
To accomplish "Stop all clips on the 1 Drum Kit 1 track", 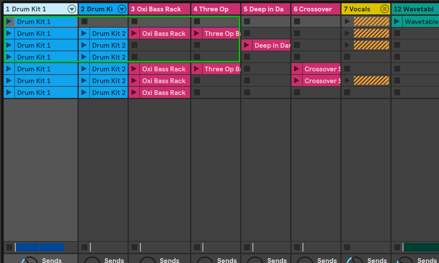I will [x=9, y=247].
